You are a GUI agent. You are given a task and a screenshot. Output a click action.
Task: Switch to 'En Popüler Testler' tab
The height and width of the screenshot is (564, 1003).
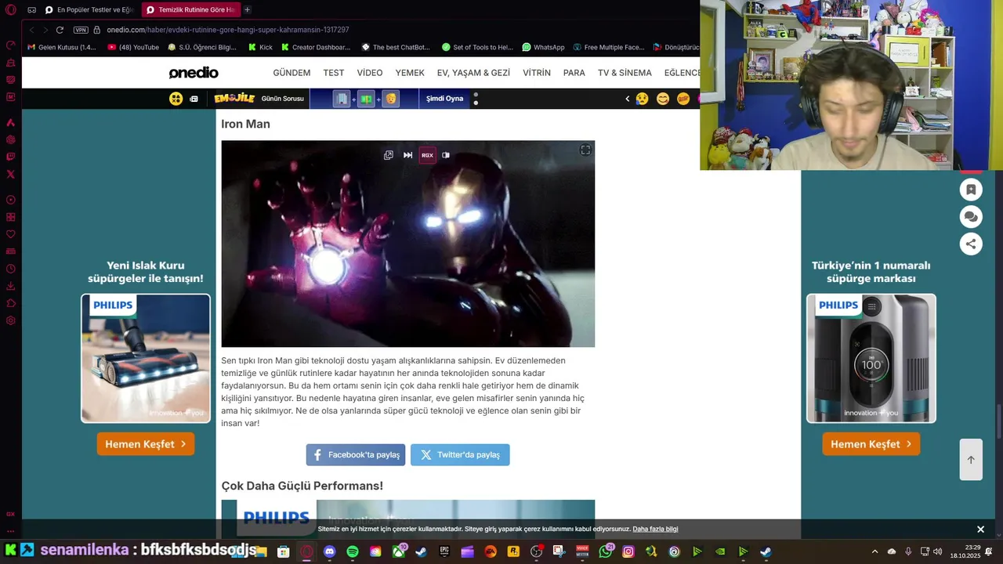pyautogui.click(x=89, y=10)
